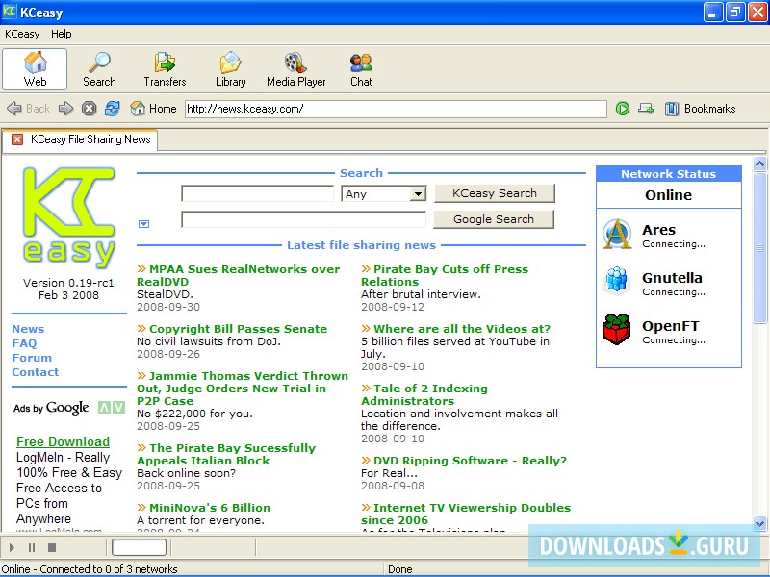Image resolution: width=770 pixels, height=577 pixels.
Task: Open the Chat section
Action: coord(361,69)
